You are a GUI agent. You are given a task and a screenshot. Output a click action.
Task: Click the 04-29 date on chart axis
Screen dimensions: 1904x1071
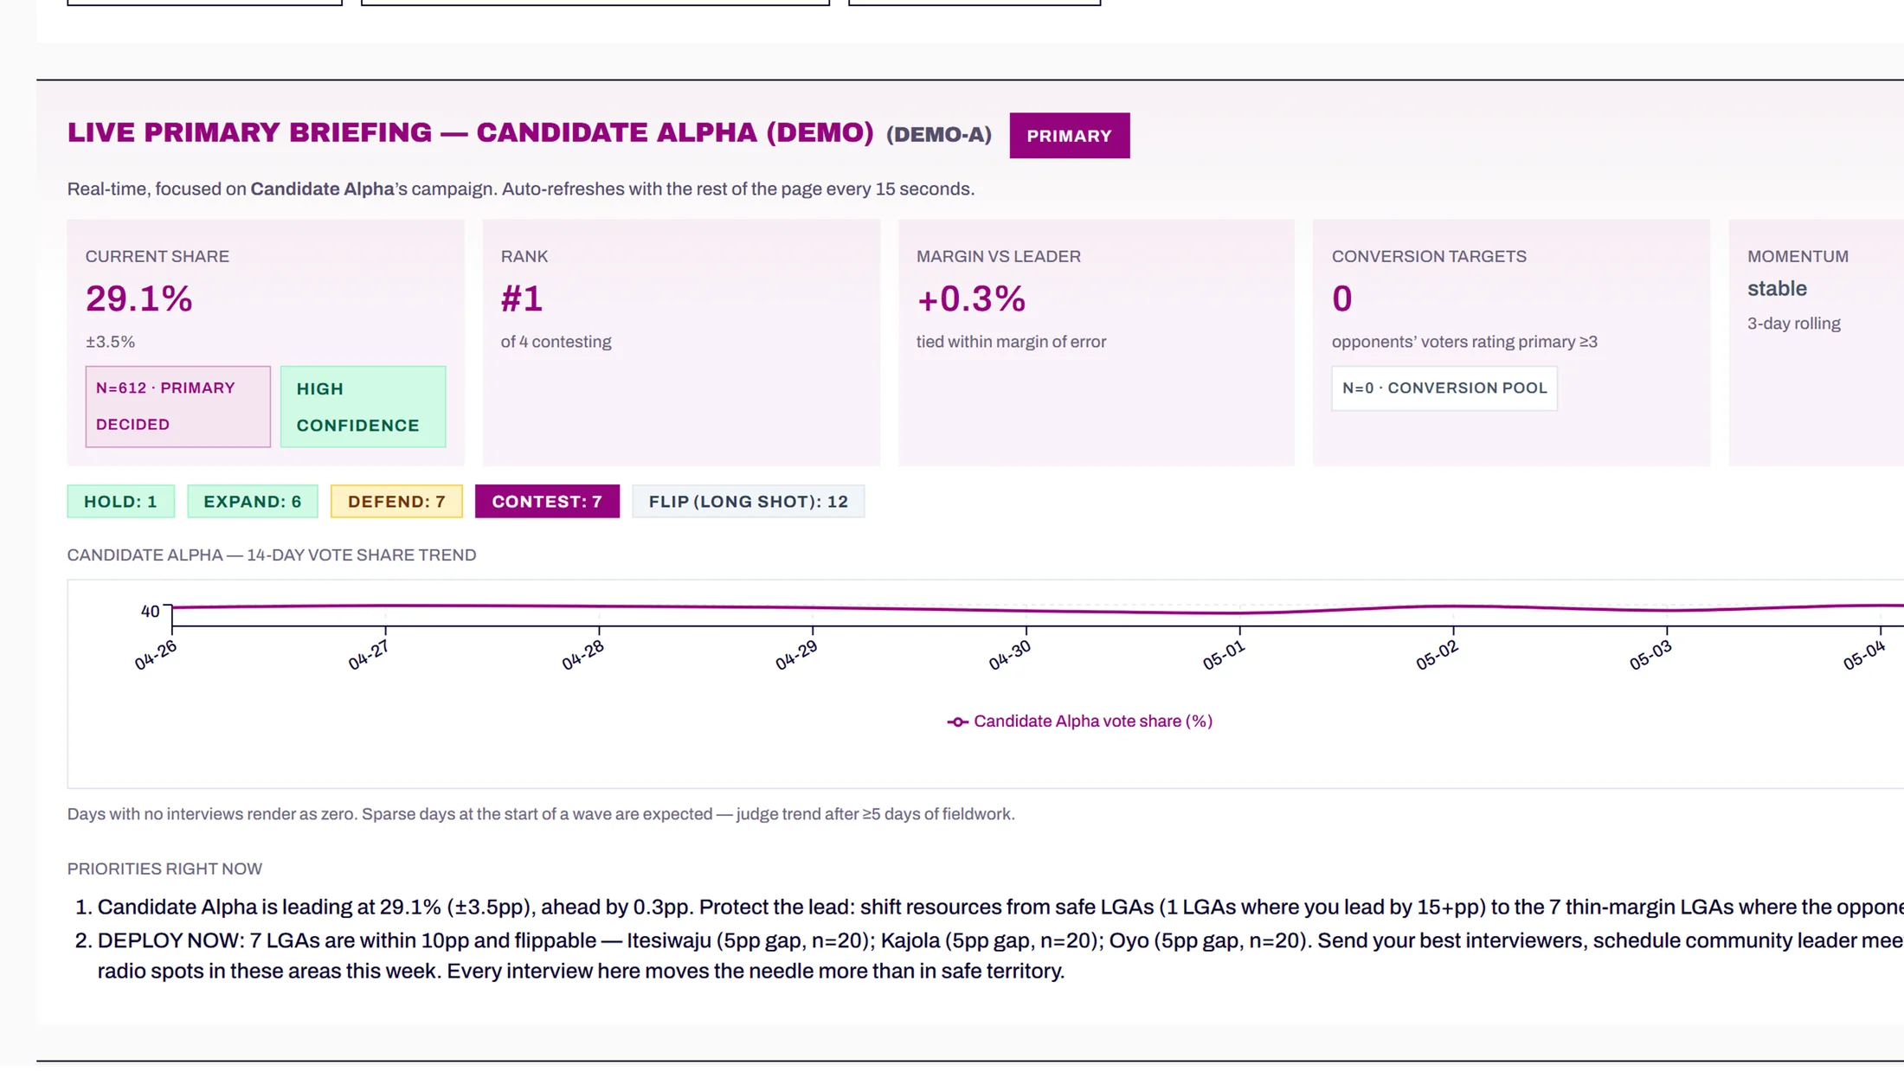pos(797,656)
